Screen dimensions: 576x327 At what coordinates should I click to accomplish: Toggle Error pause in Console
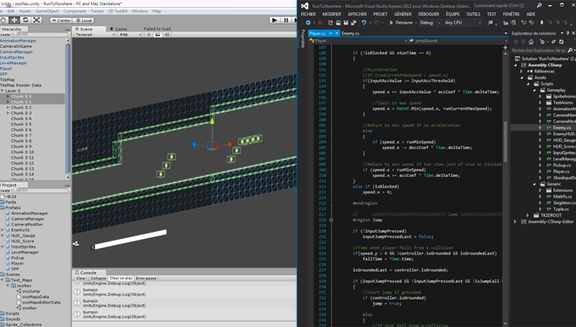point(146,278)
